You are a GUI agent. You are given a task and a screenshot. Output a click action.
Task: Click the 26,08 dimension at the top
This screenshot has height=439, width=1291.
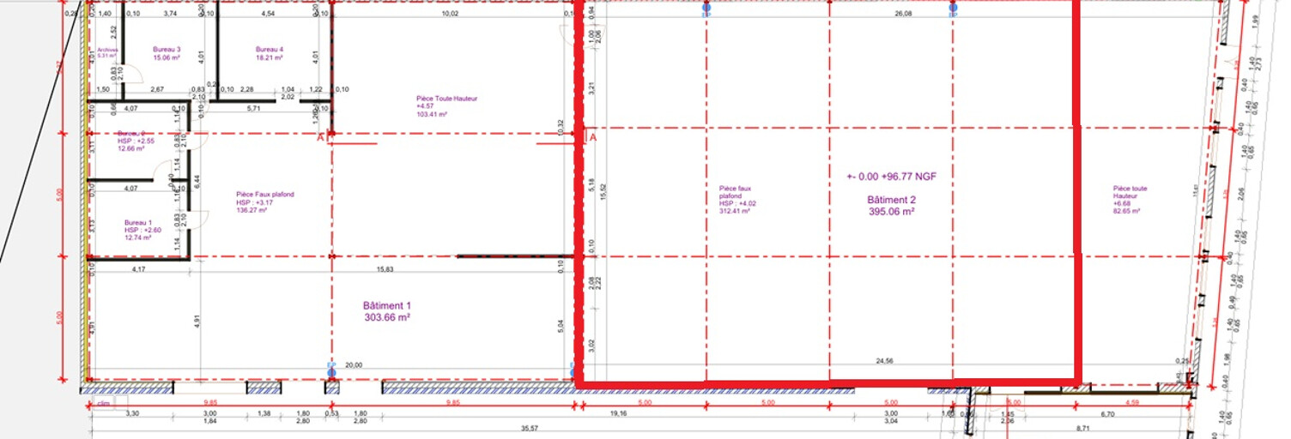(903, 15)
